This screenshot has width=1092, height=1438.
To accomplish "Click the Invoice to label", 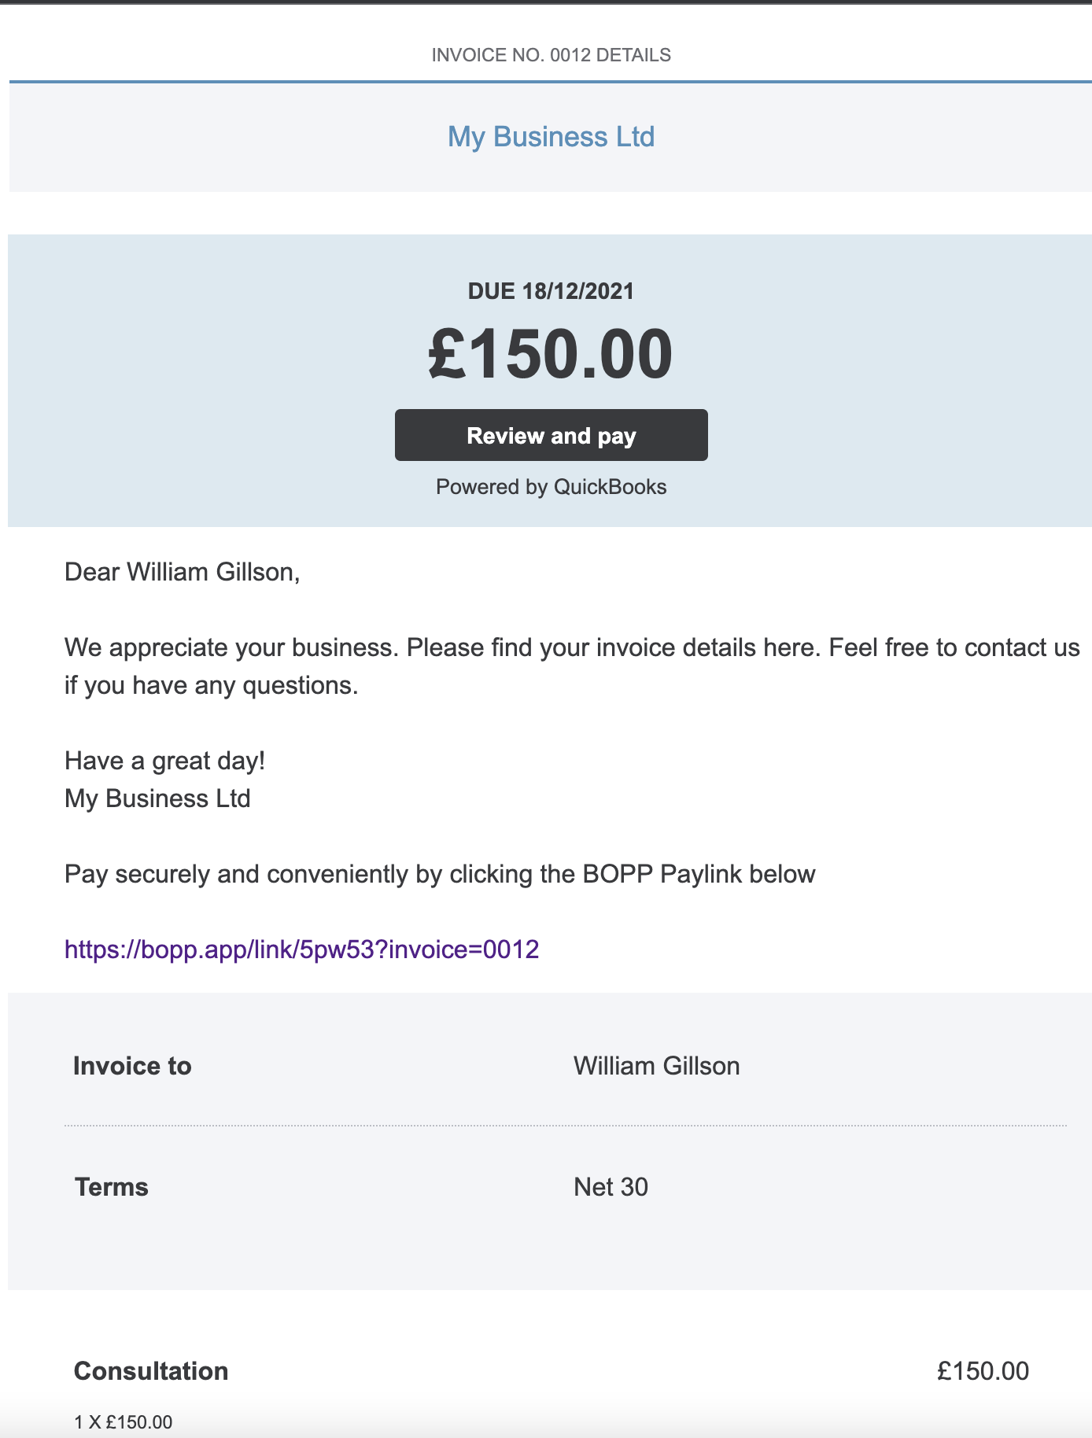I will [x=132, y=1066].
